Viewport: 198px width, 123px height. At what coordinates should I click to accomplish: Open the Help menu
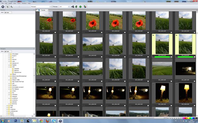point(29,3)
